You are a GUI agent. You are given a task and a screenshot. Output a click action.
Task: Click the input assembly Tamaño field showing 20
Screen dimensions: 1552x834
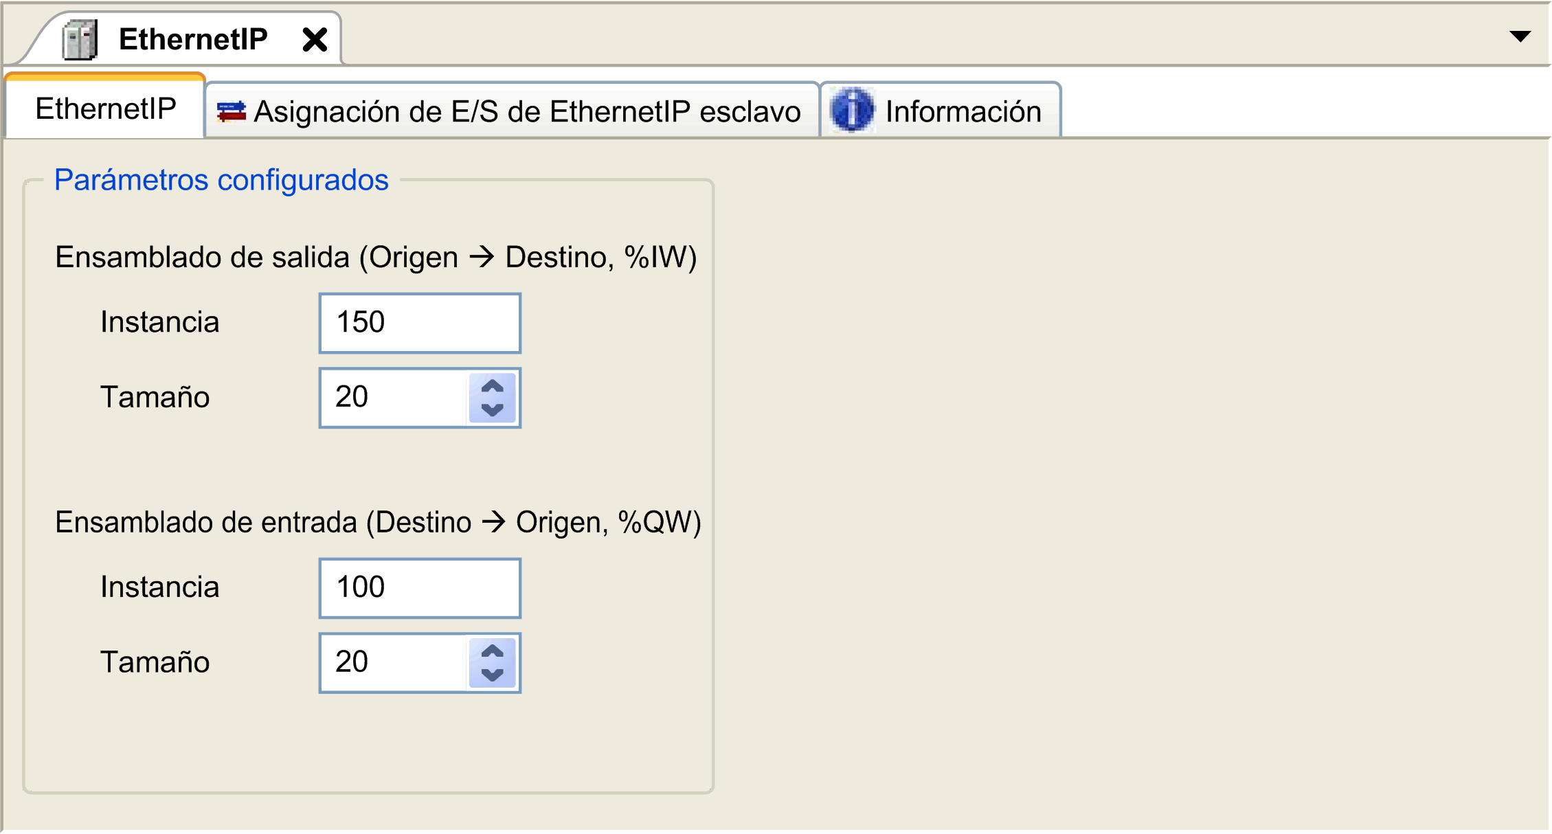tap(394, 663)
